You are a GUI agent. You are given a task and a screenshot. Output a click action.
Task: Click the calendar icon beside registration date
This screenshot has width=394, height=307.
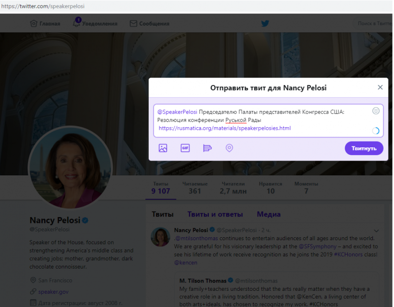33,303
